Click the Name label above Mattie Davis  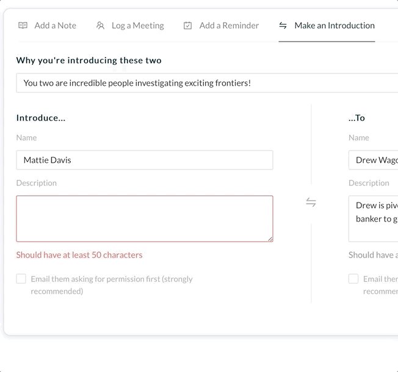click(26, 138)
